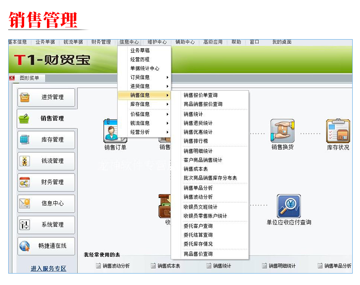This screenshot has width=360, height=285.
Task: Open the 窗口 menu
Action: click(x=255, y=42)
